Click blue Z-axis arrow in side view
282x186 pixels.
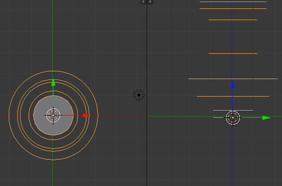pyautogui.click(x=233, y=85)
